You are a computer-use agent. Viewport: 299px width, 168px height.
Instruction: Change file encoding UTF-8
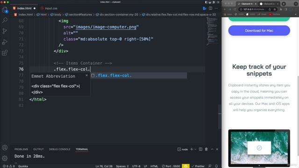tap(136, 166)
